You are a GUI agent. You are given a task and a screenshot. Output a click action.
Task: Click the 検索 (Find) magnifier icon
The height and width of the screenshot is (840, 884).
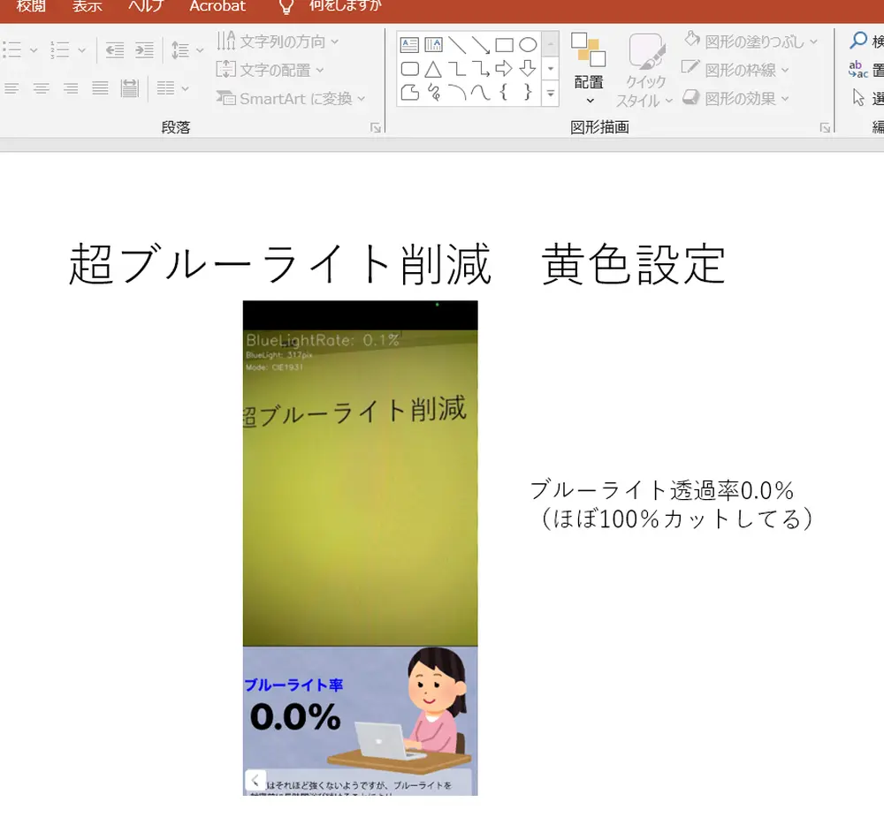pos(857,40)
